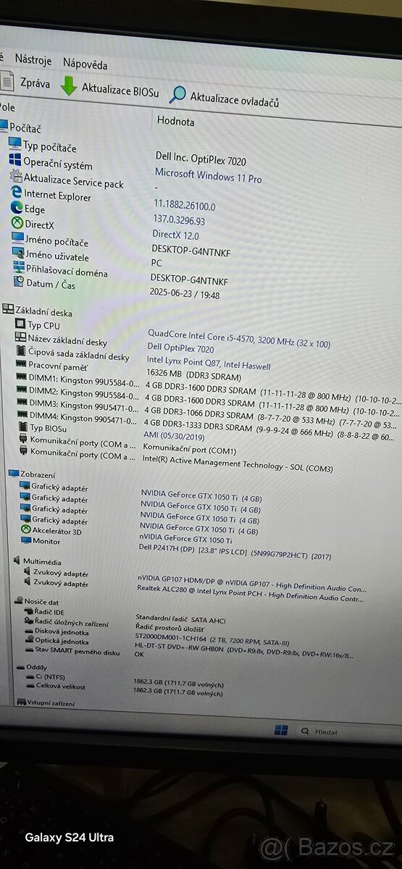
Task: Select the Stav SMART pevného disku row
Action: point(73,652)
